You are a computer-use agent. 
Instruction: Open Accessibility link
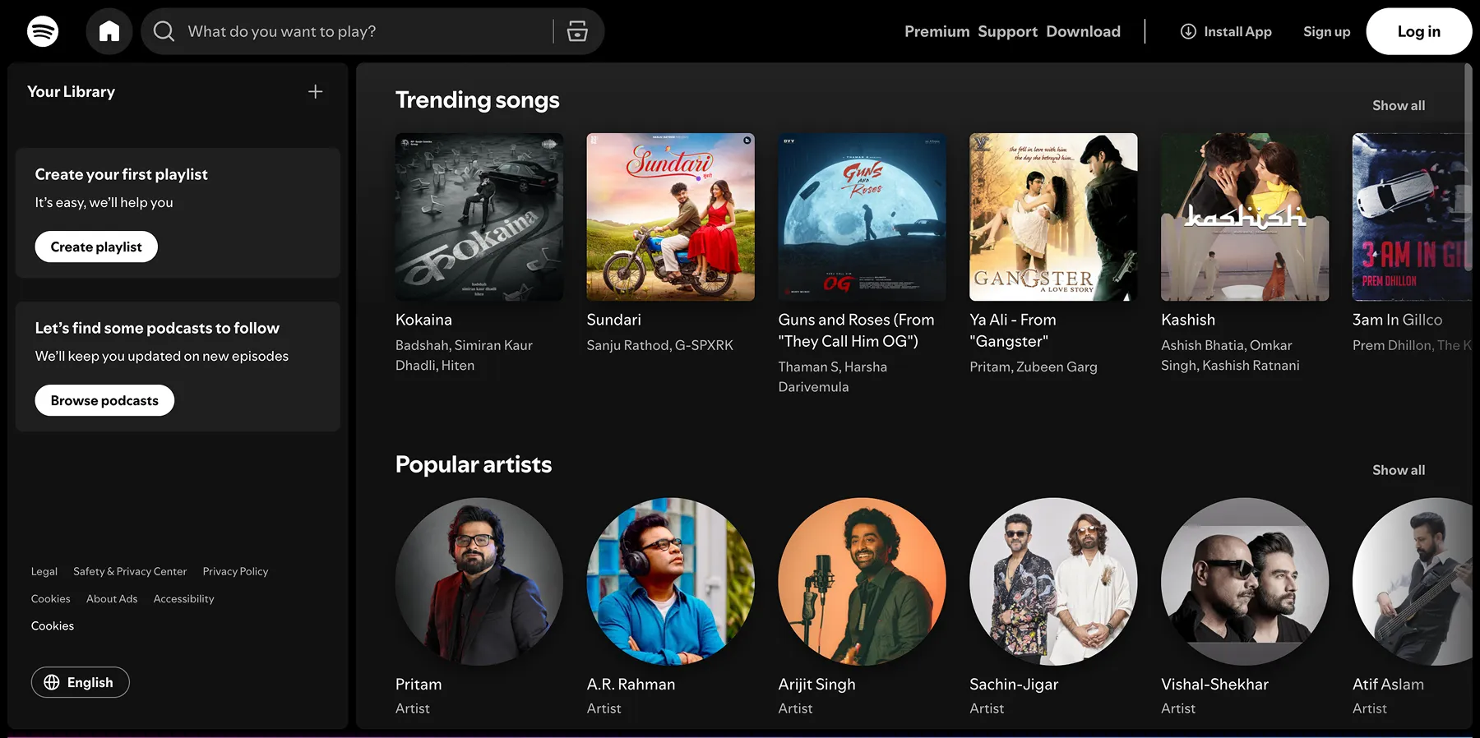183,598
